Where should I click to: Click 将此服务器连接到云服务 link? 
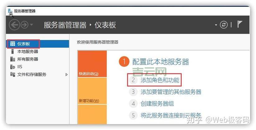[x=171, y=115]
